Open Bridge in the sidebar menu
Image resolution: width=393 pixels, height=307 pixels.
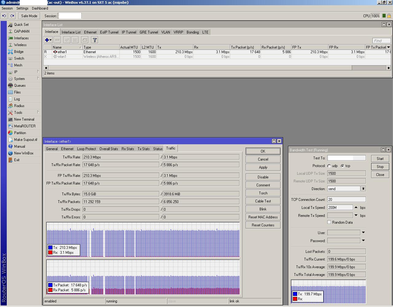point(19,52)
